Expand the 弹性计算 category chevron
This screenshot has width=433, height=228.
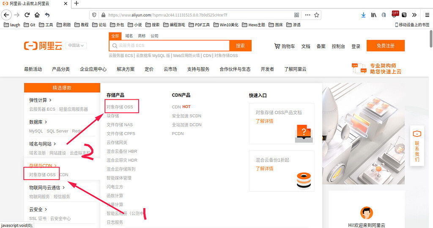click(50, 100)
